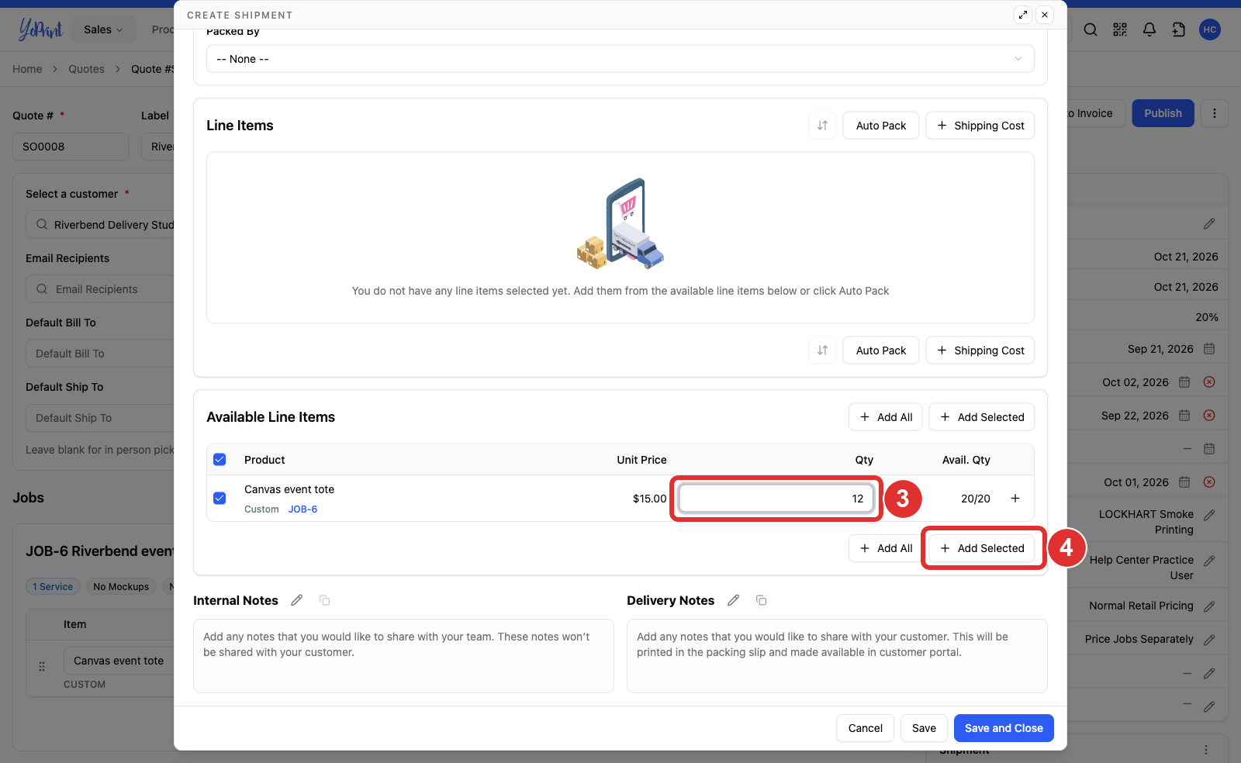Add Canvas event tote row with plus icon
Screen dimensions: 1241x763
(x=1015, y=499)
